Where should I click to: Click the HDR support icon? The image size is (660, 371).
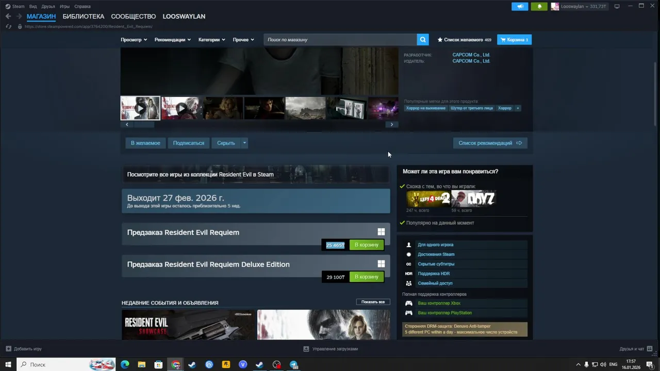point(409,274)
